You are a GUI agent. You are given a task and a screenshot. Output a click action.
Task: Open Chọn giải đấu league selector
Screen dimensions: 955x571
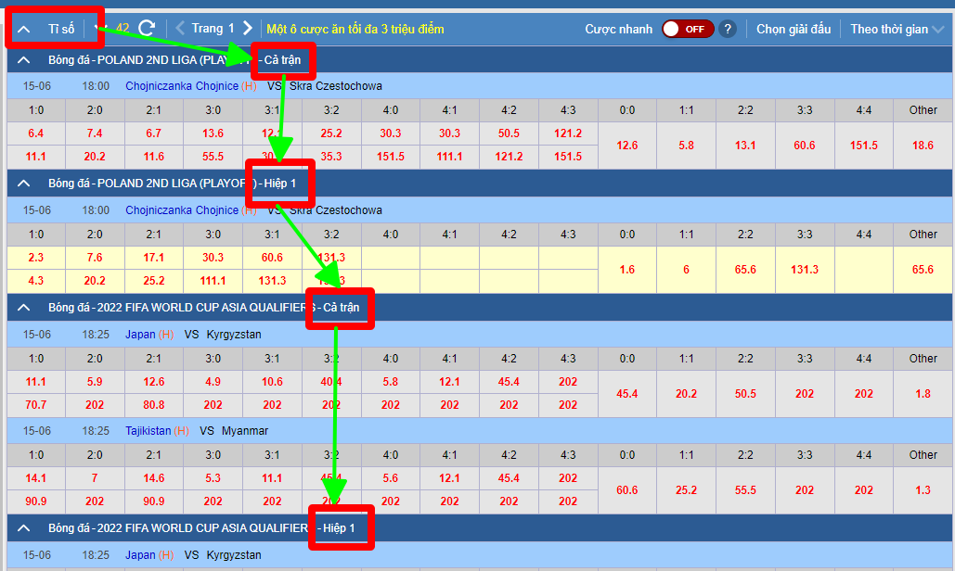click(793, 29)
